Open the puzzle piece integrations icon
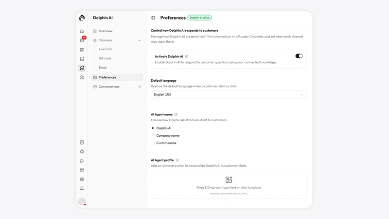The width and height of the screenshot is (389, 219). coord(82,161)
